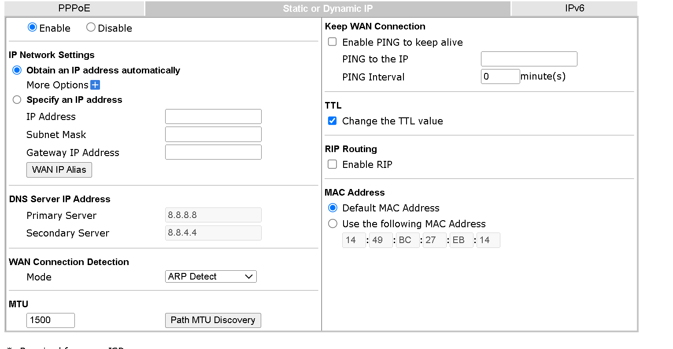
Task: Click inside the IP Address field
Action: pyautogui.click(x=213, y=116)
